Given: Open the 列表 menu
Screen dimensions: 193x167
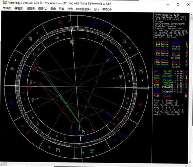Looking at the screenshot, I should 62,9.
